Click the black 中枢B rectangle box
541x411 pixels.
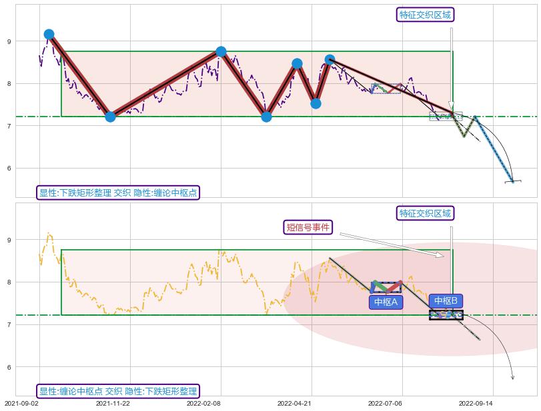(x=446, y=314)
